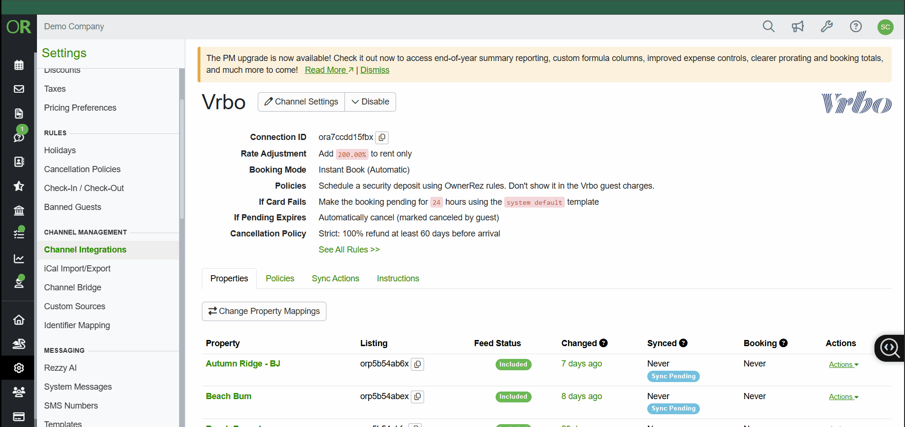Click the Channel Settings button
The height and width of the screenshot is (427, 905).
coord(301,102)
